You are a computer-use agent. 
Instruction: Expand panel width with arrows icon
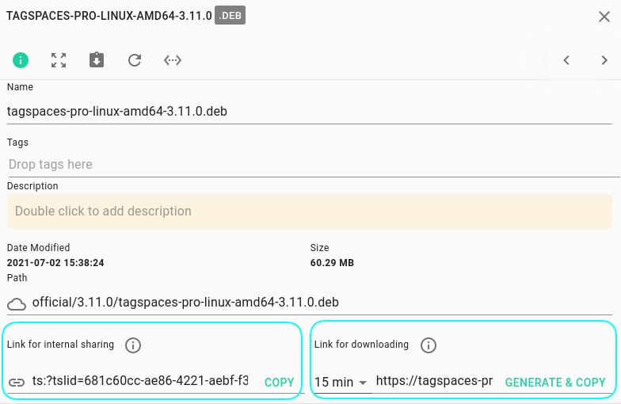173,60
